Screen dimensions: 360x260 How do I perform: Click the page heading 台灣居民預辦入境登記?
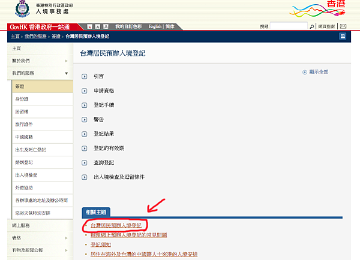(x=113, y=53)
